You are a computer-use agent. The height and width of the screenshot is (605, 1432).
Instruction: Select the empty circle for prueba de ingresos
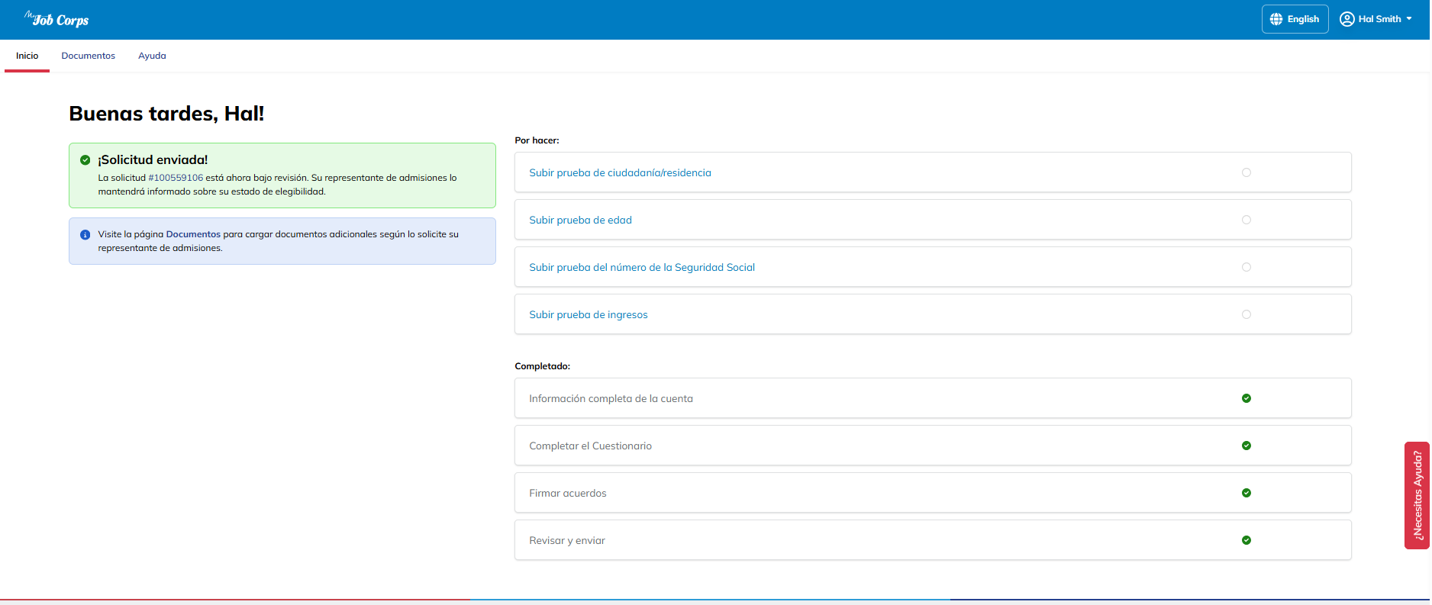1246,314
